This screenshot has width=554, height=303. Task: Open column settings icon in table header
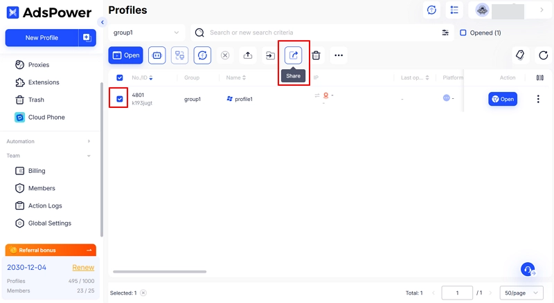[x=540, y=77]
